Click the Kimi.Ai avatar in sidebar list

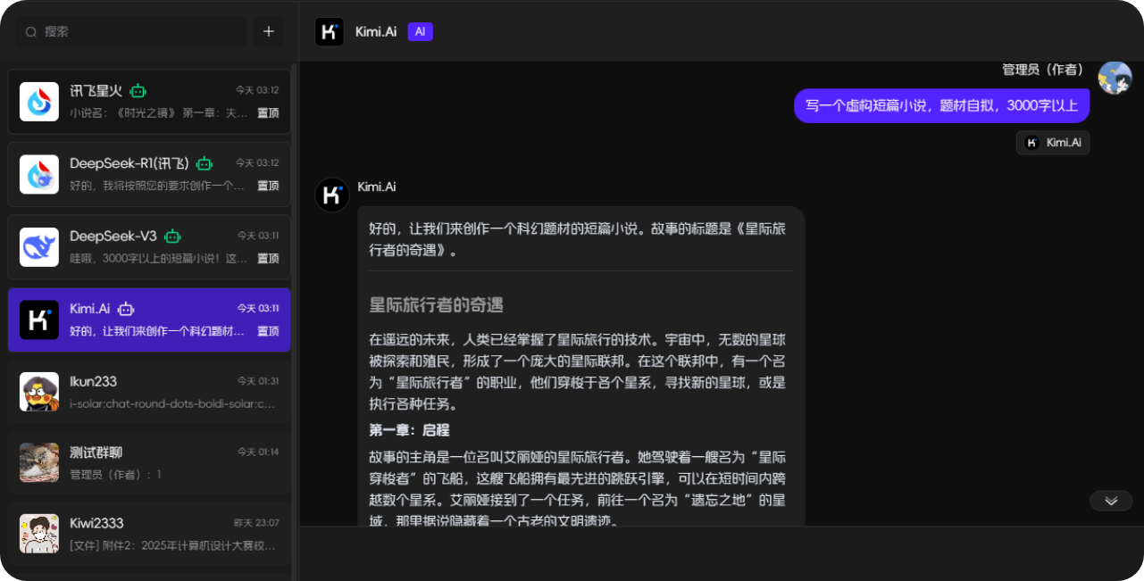[x=39, y=320]
